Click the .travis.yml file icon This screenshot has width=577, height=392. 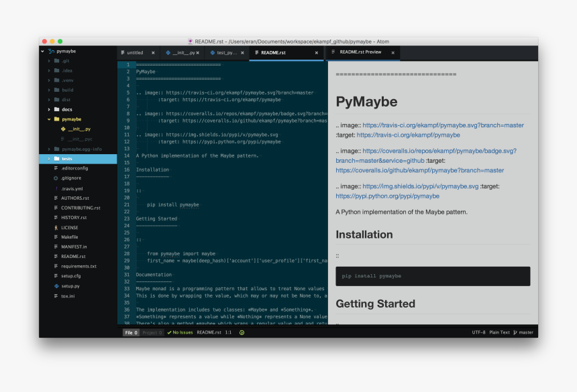pos(56,188)
